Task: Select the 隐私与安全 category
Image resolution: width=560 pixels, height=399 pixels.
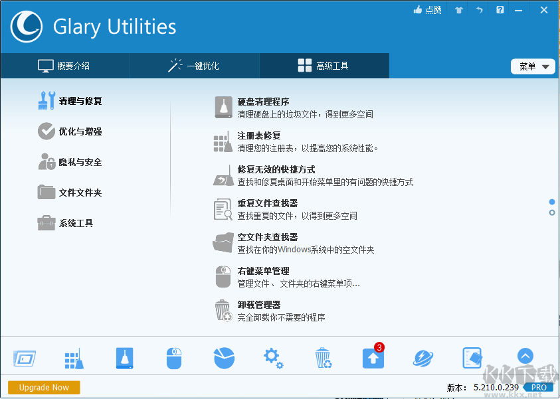Action: 70,162
